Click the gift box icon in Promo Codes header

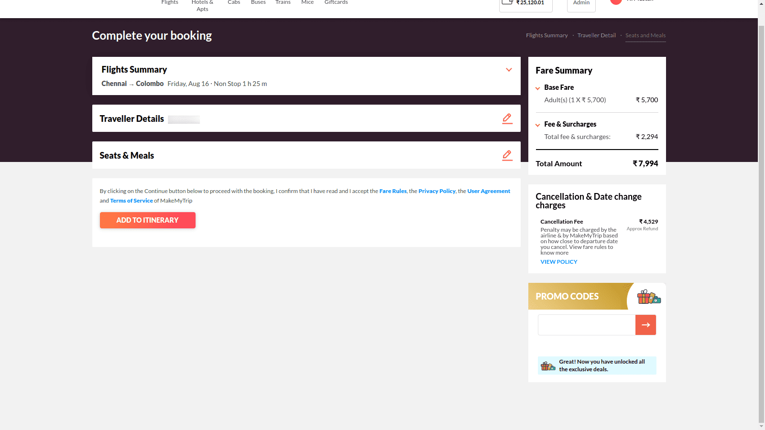648,297
